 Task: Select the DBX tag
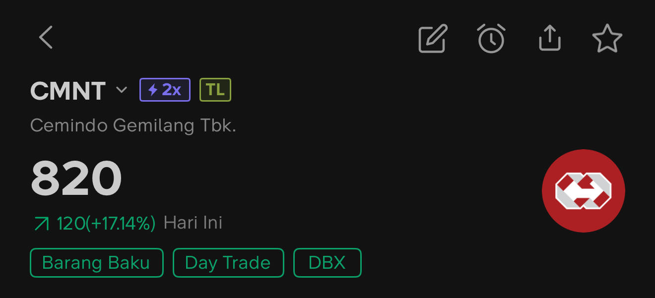327,262
